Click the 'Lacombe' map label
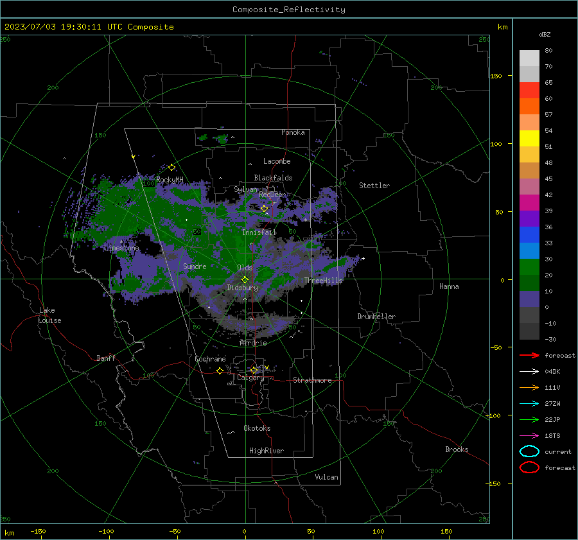This screenshot has height=540, width=578. tap(277, 161)
